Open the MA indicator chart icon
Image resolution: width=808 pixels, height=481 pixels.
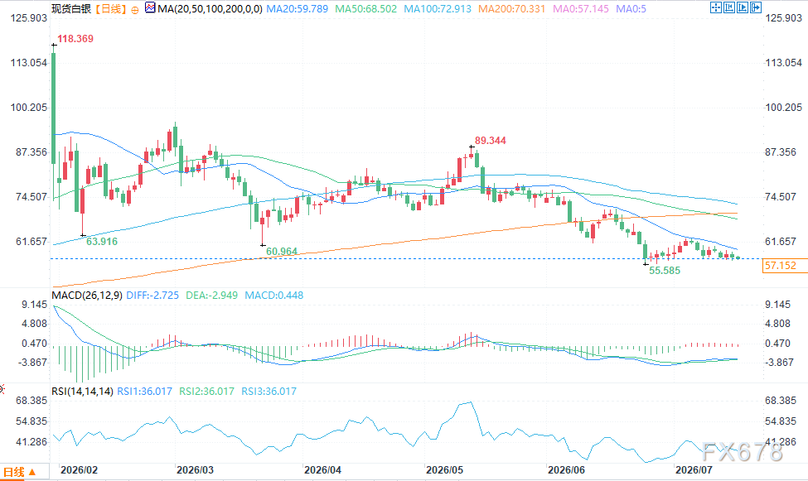coord(150,7)
